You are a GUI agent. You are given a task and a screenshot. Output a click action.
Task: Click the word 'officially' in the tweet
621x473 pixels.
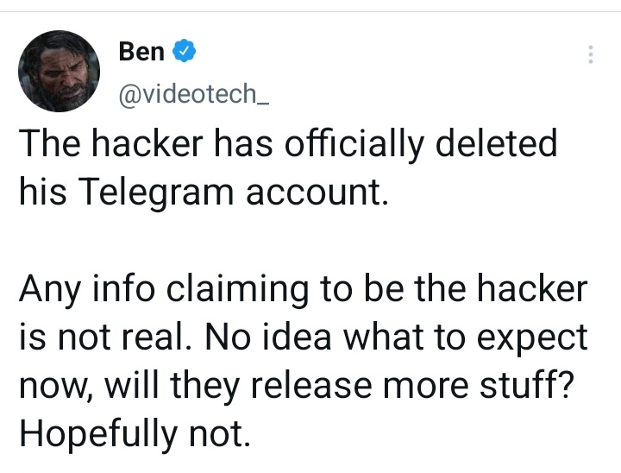(354, 145)
